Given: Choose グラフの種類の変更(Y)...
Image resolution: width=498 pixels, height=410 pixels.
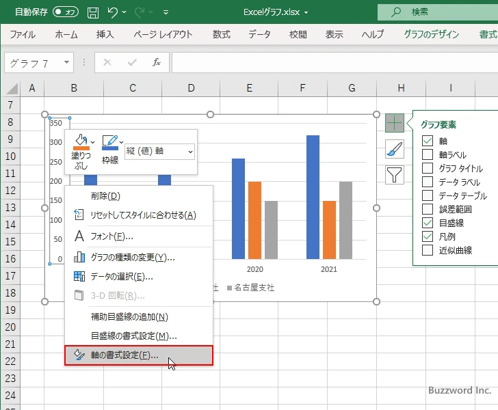Looking at the screenshot, I should (x=139, y=257).
